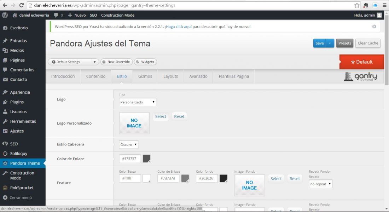Screen dimensions: 389x212
Task: Click the WordPress logo icon
Action: tap(5, 15)
